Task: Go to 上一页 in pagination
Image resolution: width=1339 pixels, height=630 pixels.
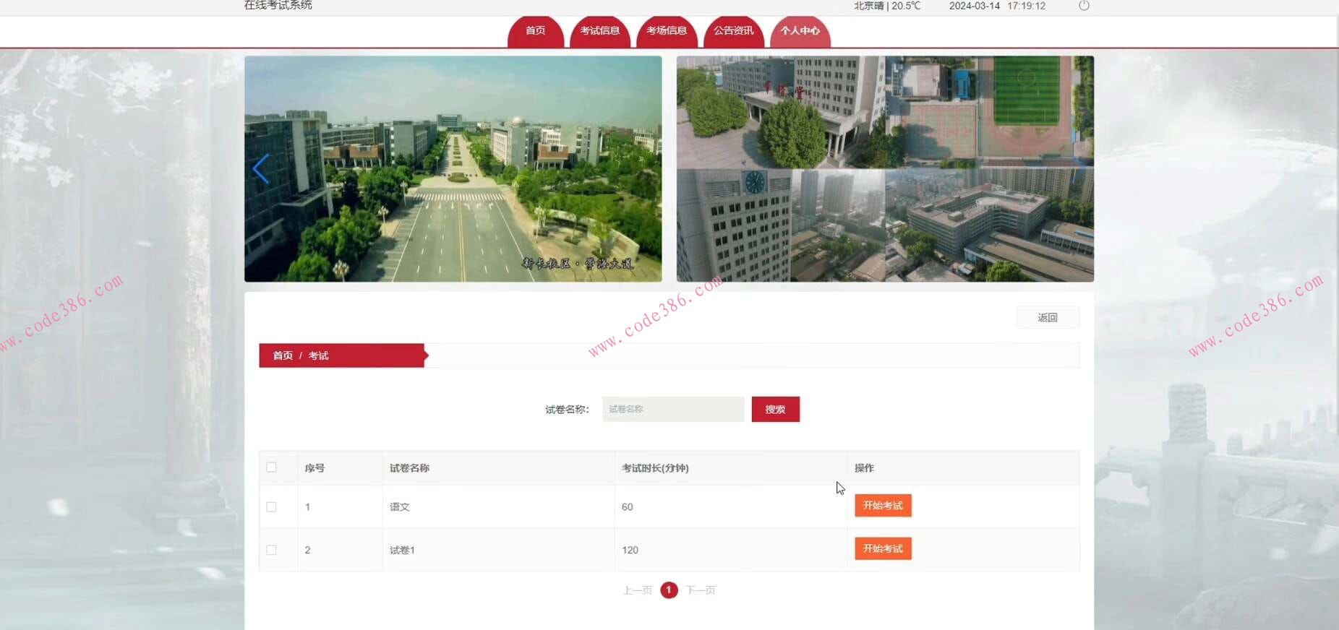Action: click(637, 590)
